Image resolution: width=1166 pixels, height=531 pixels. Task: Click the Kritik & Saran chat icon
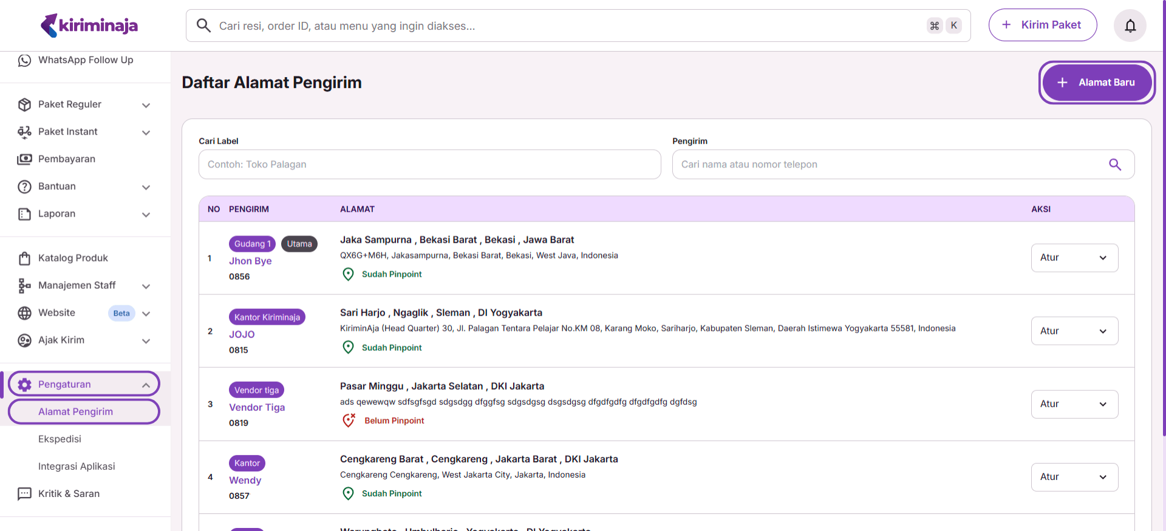pyautogui.click(x=24, y=494)
